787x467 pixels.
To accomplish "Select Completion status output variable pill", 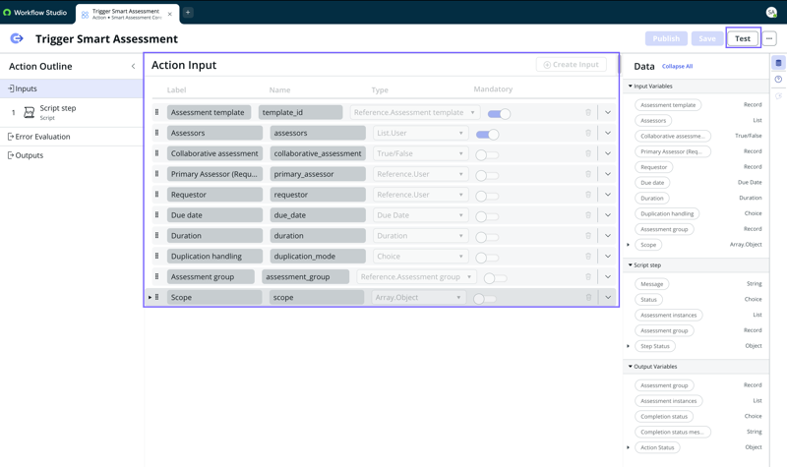I will coord(664,416).
